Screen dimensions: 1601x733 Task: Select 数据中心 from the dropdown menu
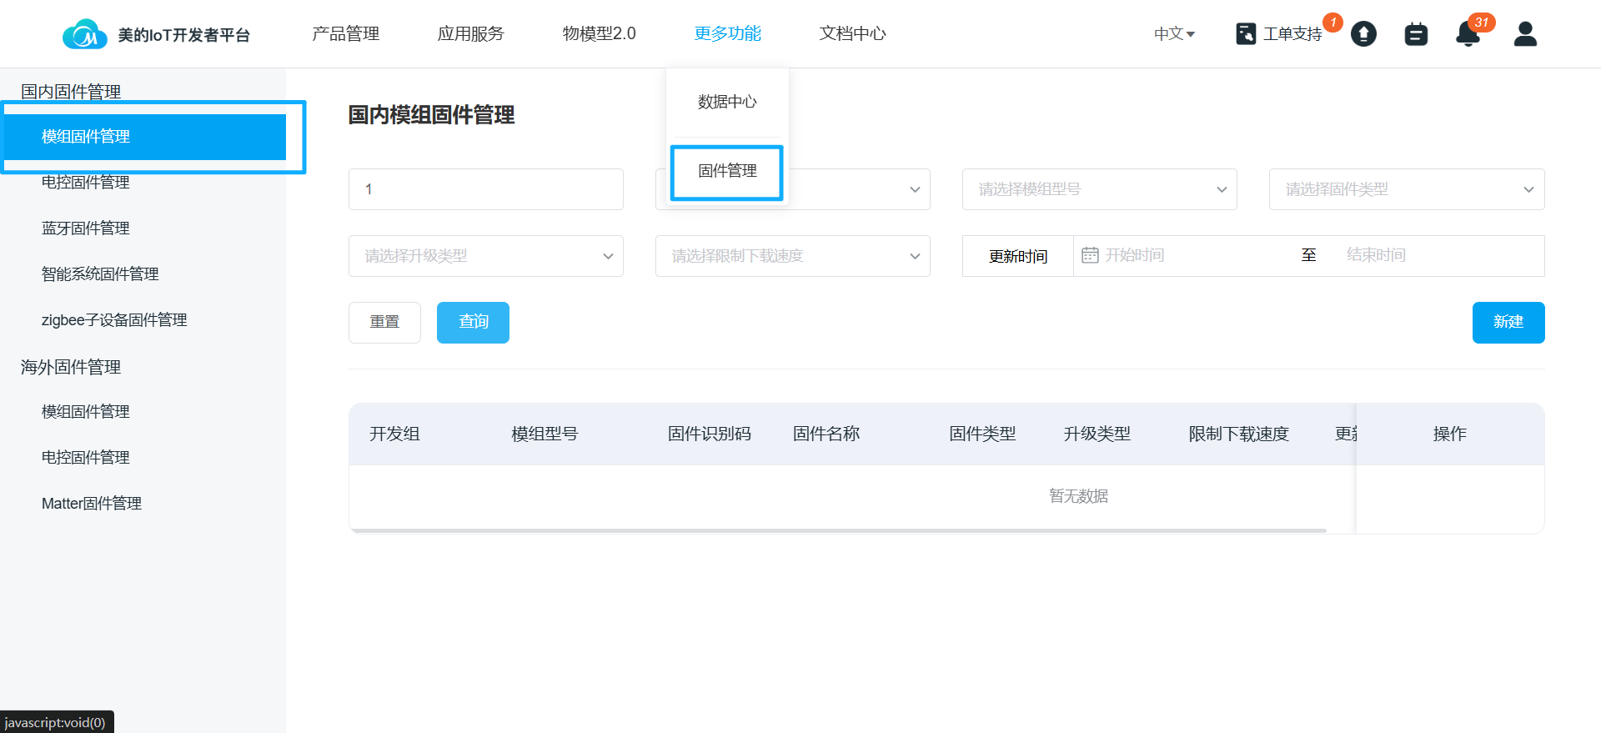click(727, 102)
